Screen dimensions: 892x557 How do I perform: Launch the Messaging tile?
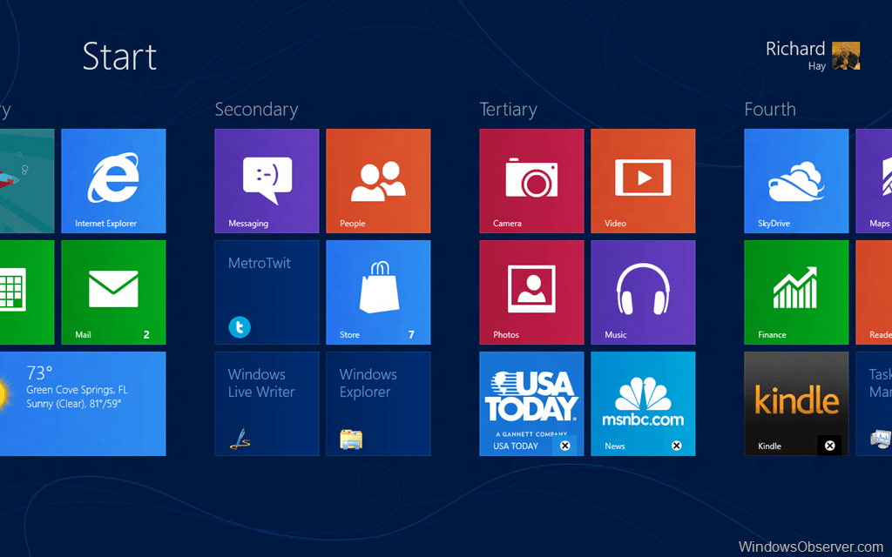267,181
